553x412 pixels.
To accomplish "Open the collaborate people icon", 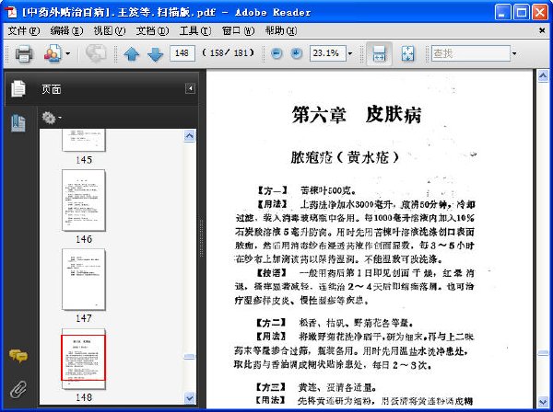I will point(53,53).
